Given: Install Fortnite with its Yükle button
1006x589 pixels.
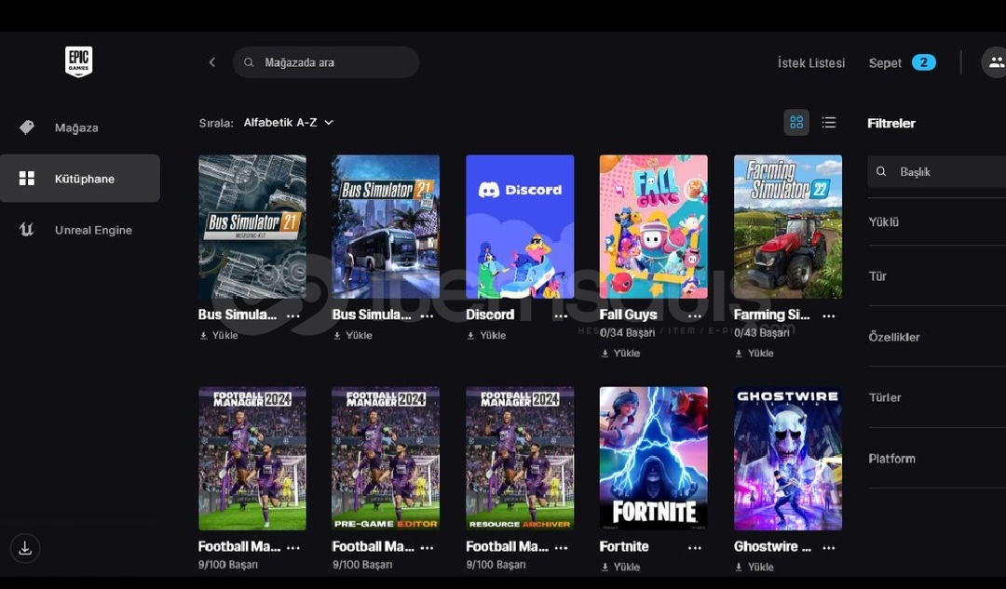Looking at the screenshot, I should coord(620,568).
